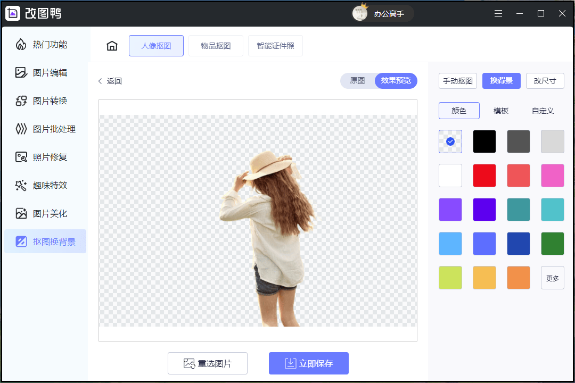Open the 模板 background tab
This screenshot has height=383, width=575.
coord(500,111)
